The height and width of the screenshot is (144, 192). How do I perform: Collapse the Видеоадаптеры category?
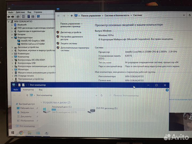pyautogui.click(x=12, y=38)
